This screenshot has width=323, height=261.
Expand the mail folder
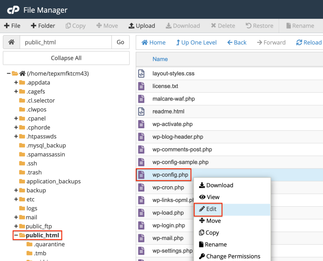coord(16,217)
